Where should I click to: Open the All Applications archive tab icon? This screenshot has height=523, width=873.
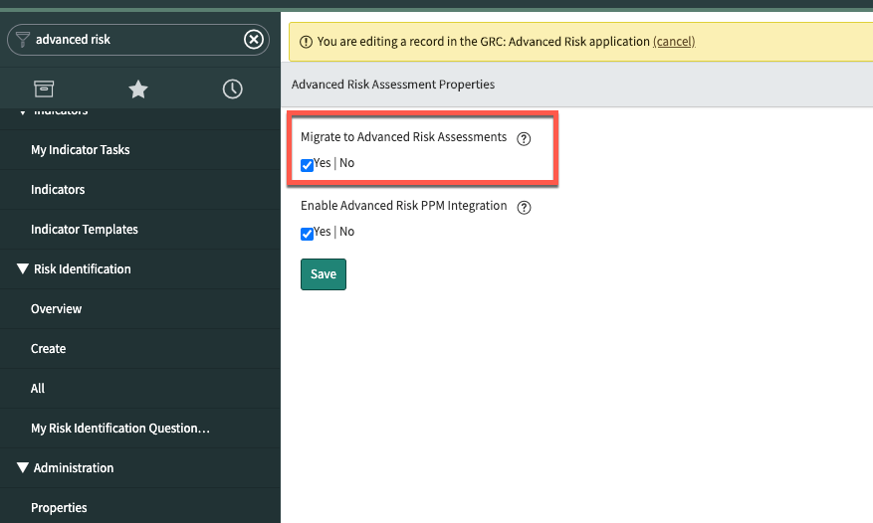coord(44,89)
